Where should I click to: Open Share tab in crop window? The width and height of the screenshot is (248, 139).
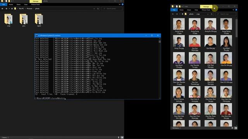[x=189, y=10]
